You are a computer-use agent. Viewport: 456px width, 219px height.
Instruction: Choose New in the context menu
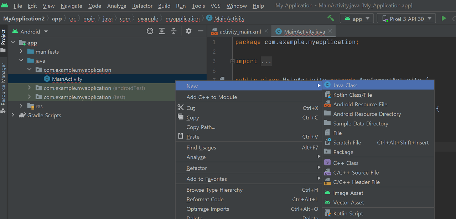tap(249, 86)
